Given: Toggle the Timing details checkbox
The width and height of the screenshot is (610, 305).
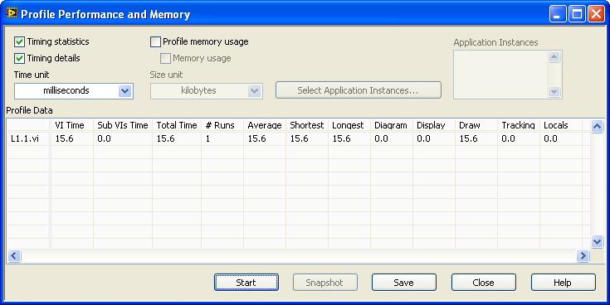Looking at the screenshot, I should (x=19, y=58).
